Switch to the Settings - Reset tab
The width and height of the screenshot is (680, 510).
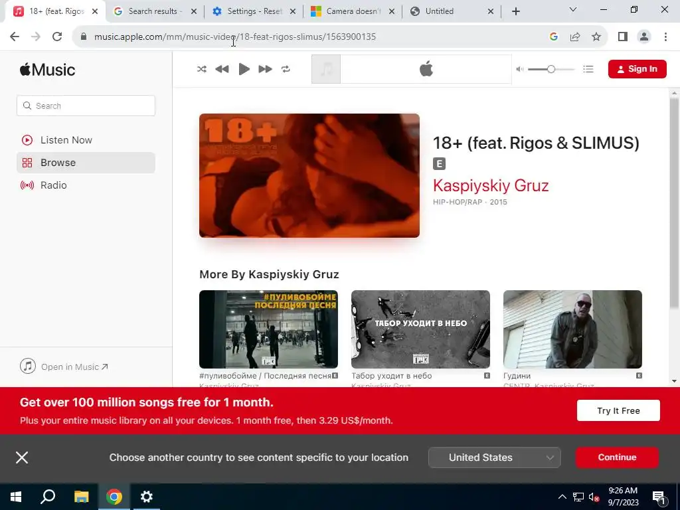(x=253, y=11)
